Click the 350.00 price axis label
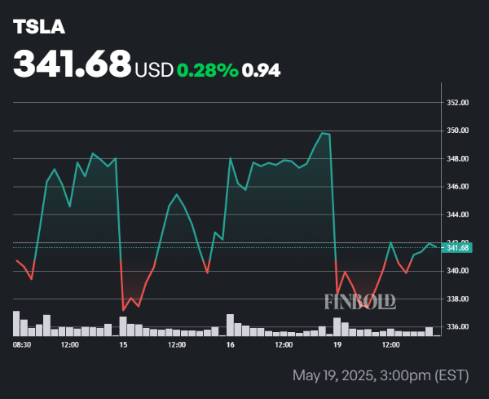This screenshot has width=489, height=399. [x=458, y=131]
